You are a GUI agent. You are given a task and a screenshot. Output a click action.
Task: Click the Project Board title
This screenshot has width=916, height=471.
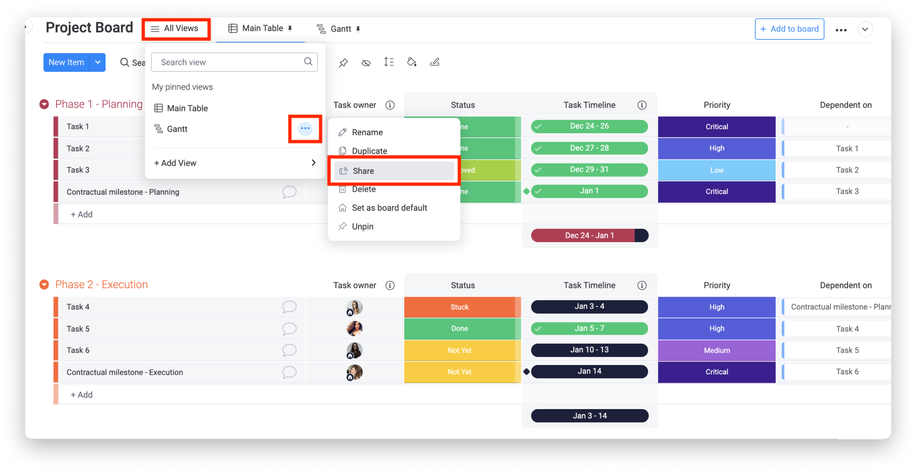coord(89,28)
